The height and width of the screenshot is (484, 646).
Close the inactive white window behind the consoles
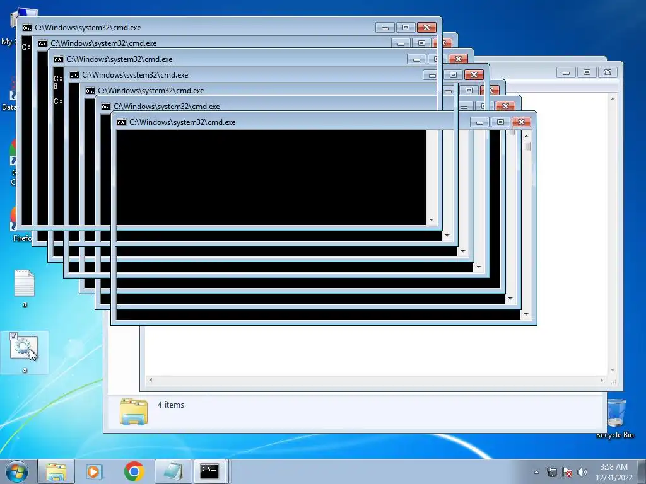608,72
